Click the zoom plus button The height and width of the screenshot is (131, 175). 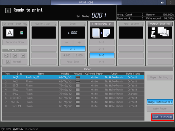click(x=79, y=43)
